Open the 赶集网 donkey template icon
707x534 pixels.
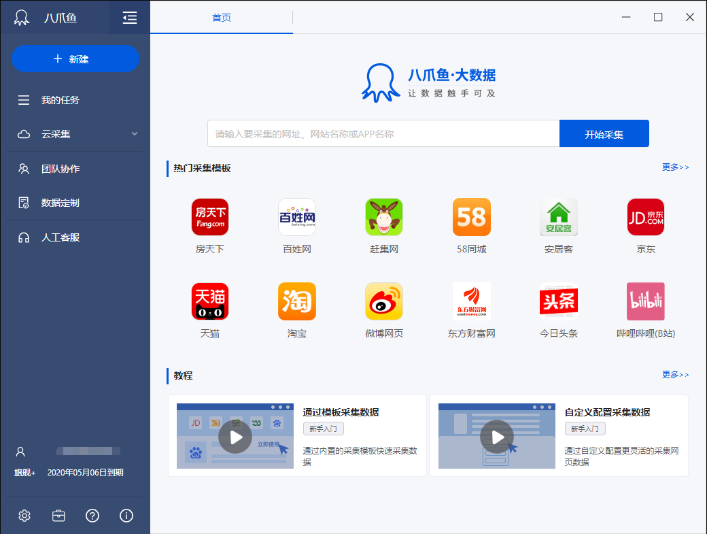383,217
